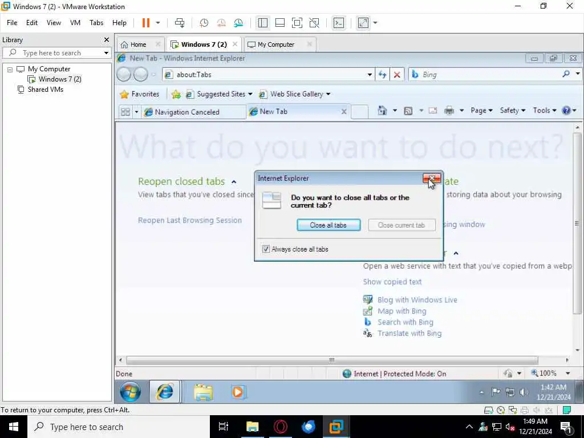Open the Page menu dropdown
584x438 pixels.
click(x=481, y=110)
